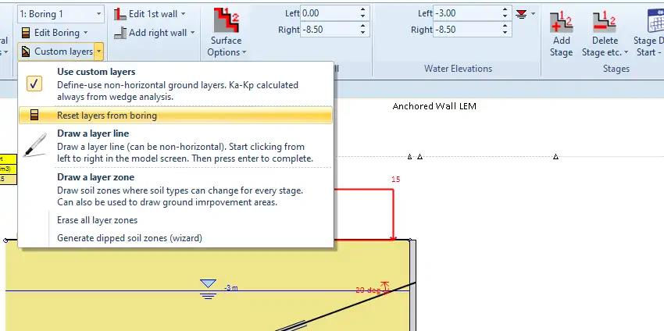This screenshot has height=331, width=664.
Task: Click Water Right elevation field -8.50
Action: [x=466, y=30]
